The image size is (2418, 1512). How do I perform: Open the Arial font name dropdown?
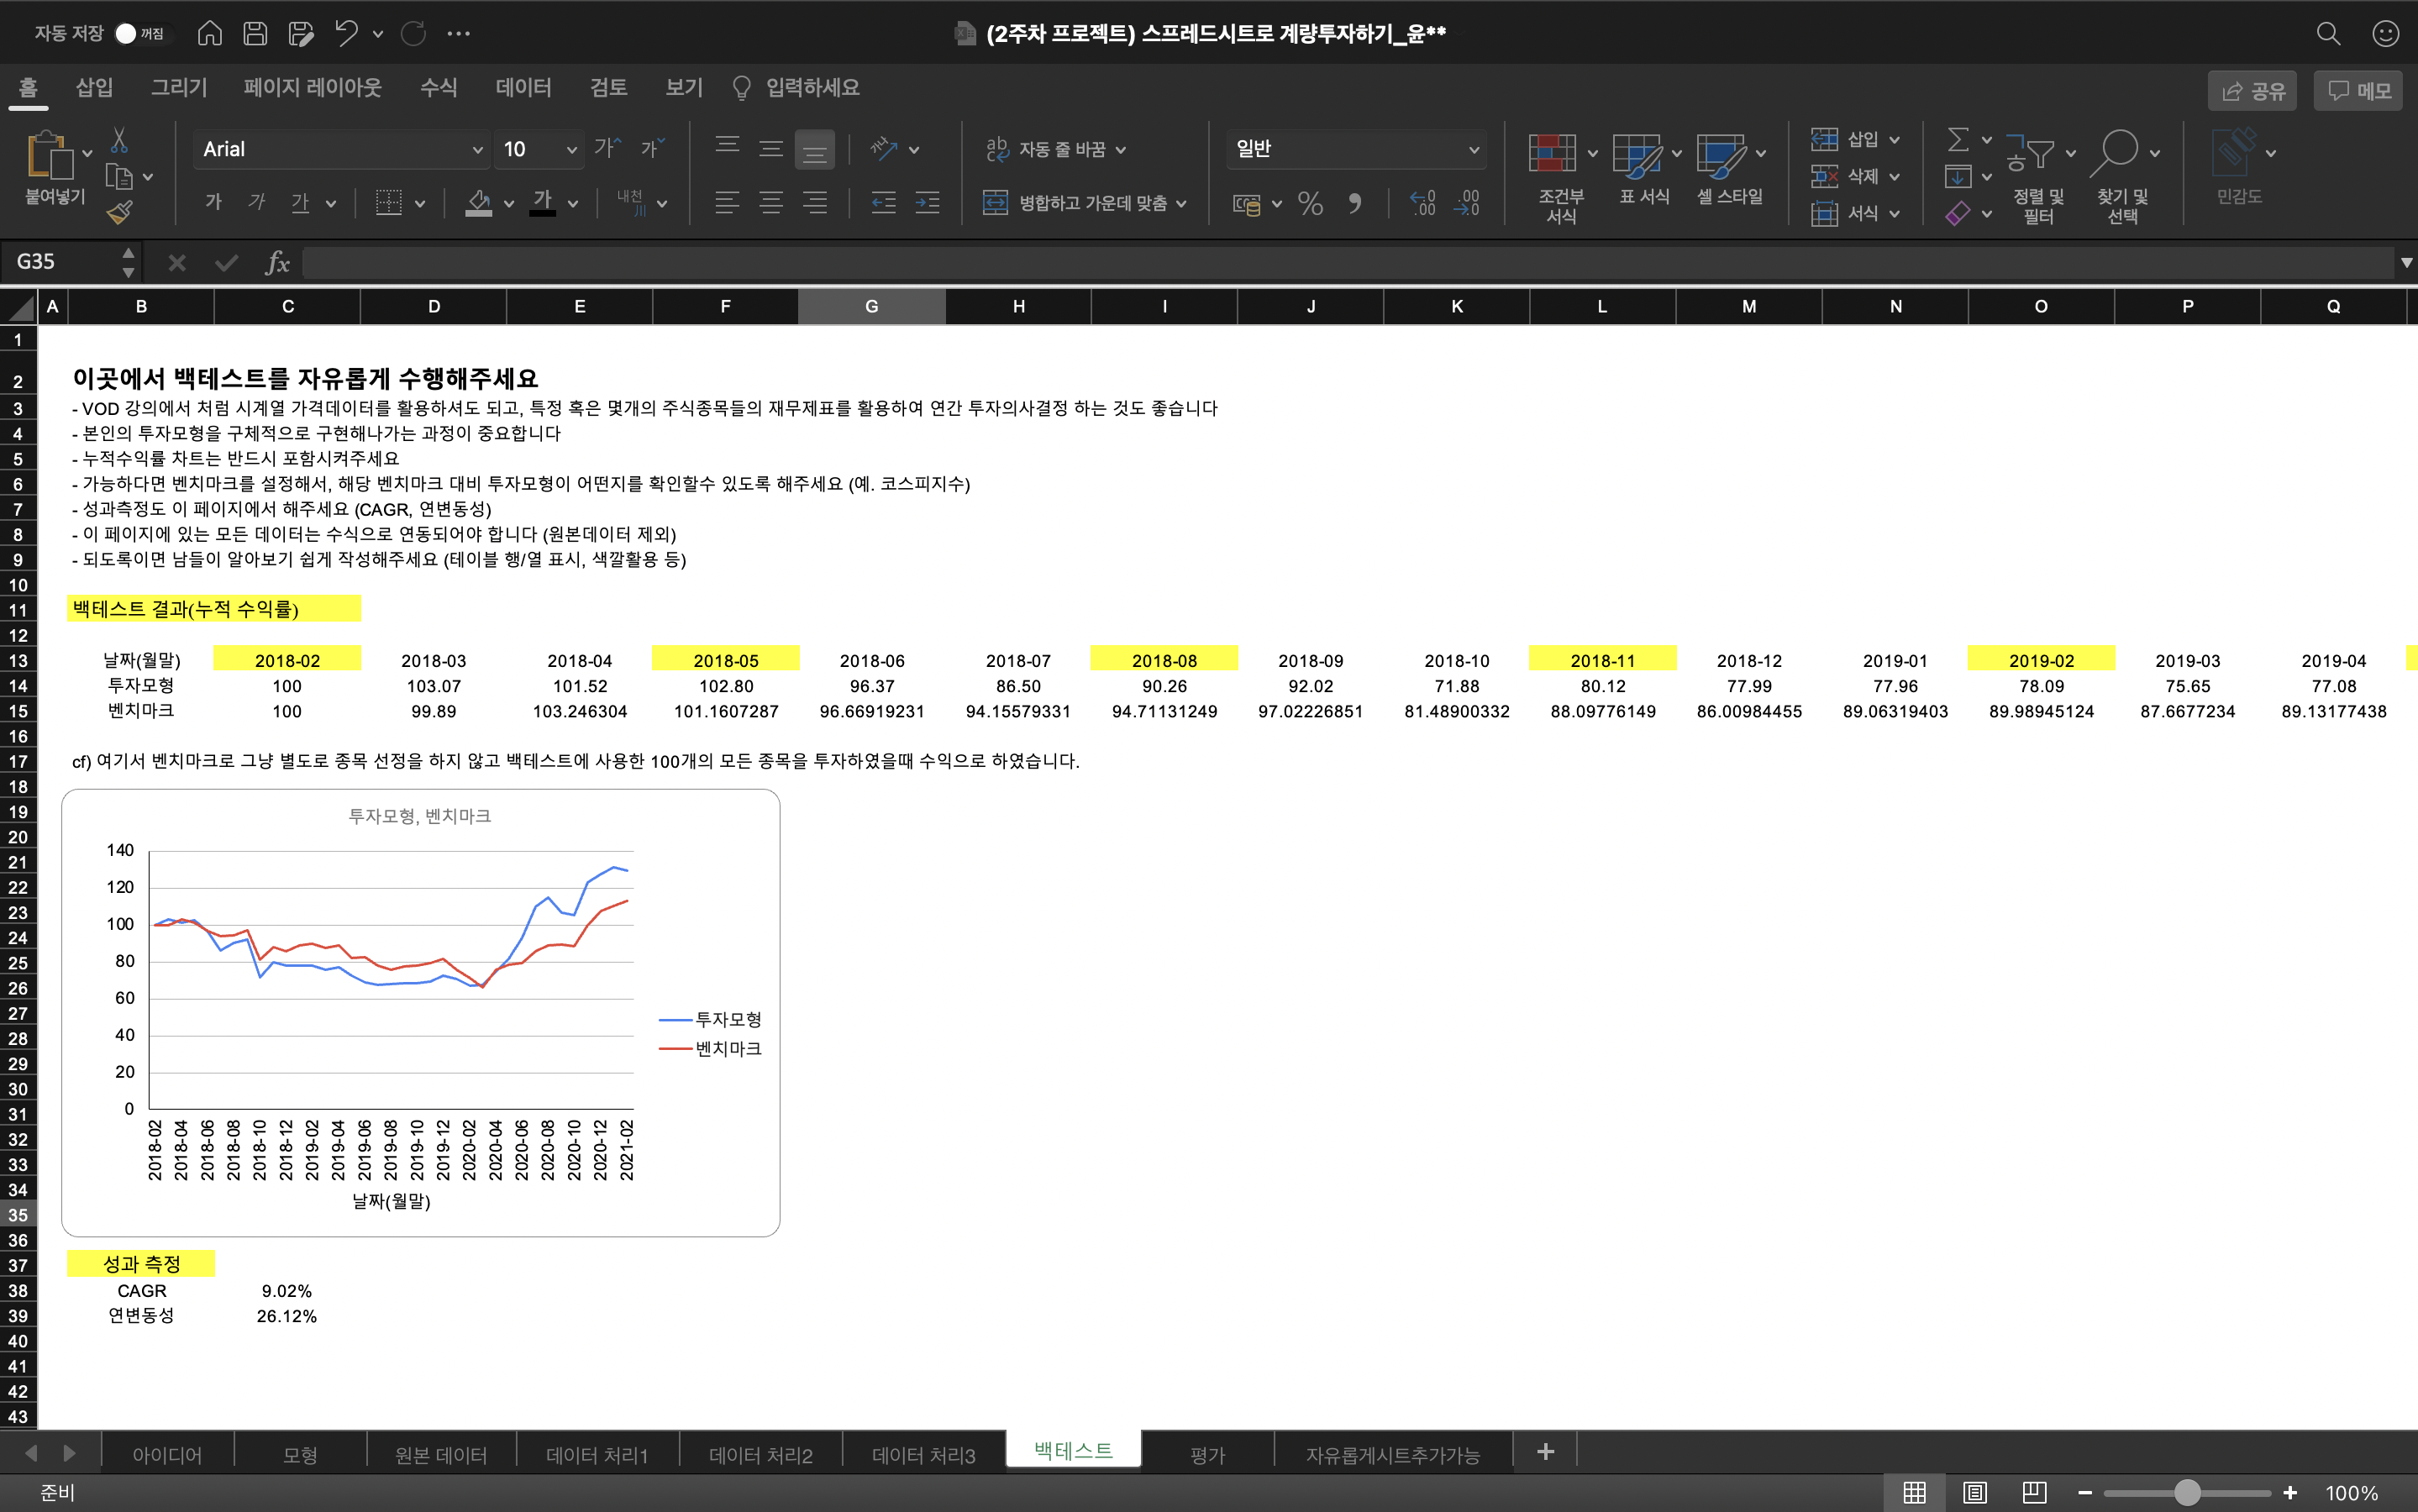(x=477, y=149)
